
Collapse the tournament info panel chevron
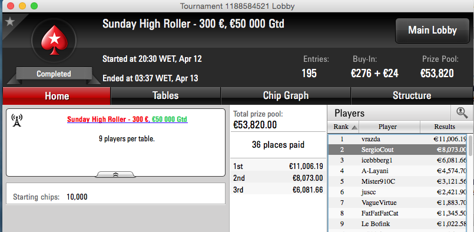tap(115, 175)
